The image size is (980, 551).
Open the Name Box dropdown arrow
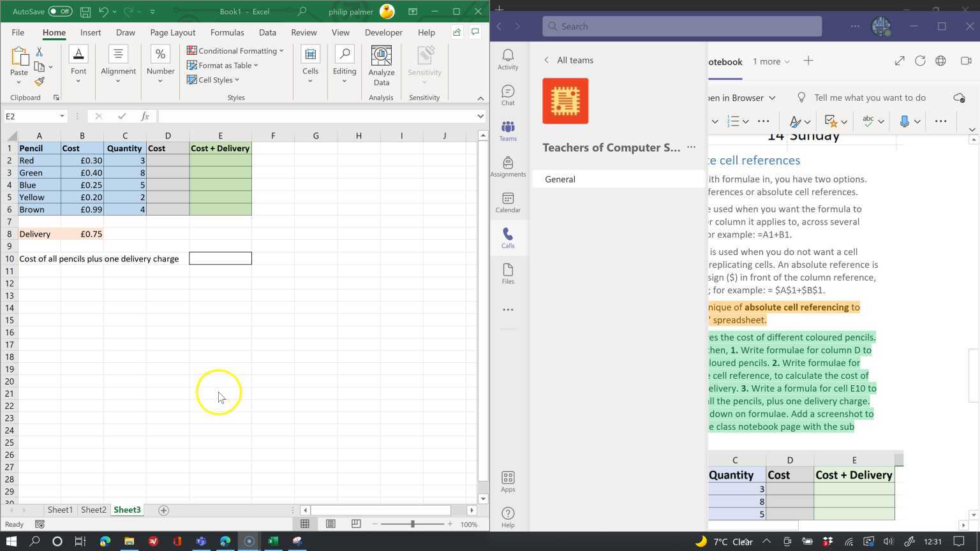[x=62, y=116]
